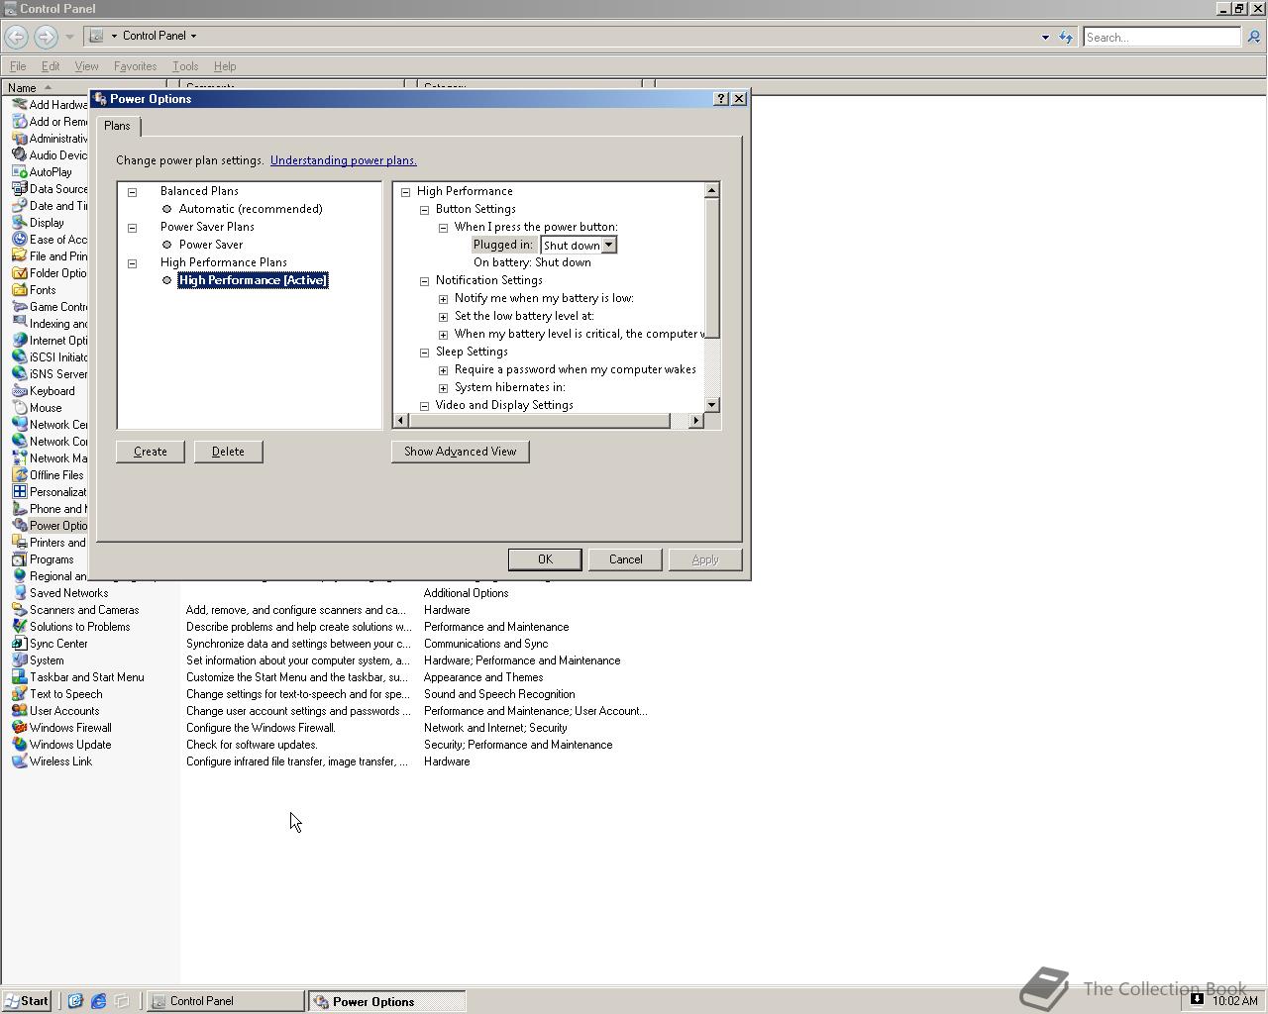Viewport: 1268px width, 1014px height.
Task: Click the taskbar clock
Action: 1234,1001
